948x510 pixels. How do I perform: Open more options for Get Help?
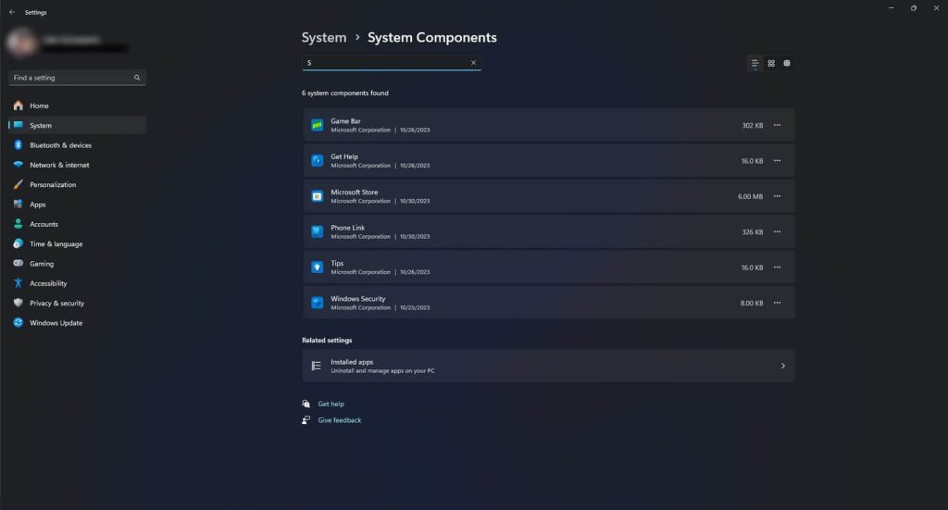click(x=777, y=161)
